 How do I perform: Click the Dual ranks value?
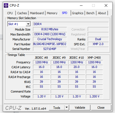point(98,39)
